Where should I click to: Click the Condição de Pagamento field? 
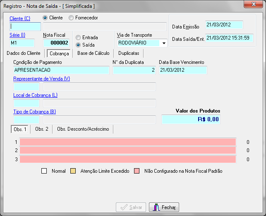[61, 70]
